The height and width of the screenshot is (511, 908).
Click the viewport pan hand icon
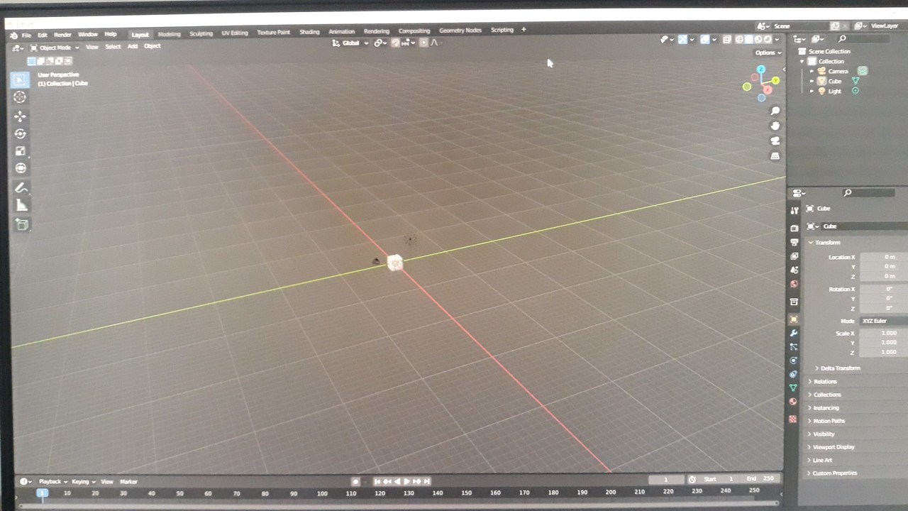coord(775,126)
